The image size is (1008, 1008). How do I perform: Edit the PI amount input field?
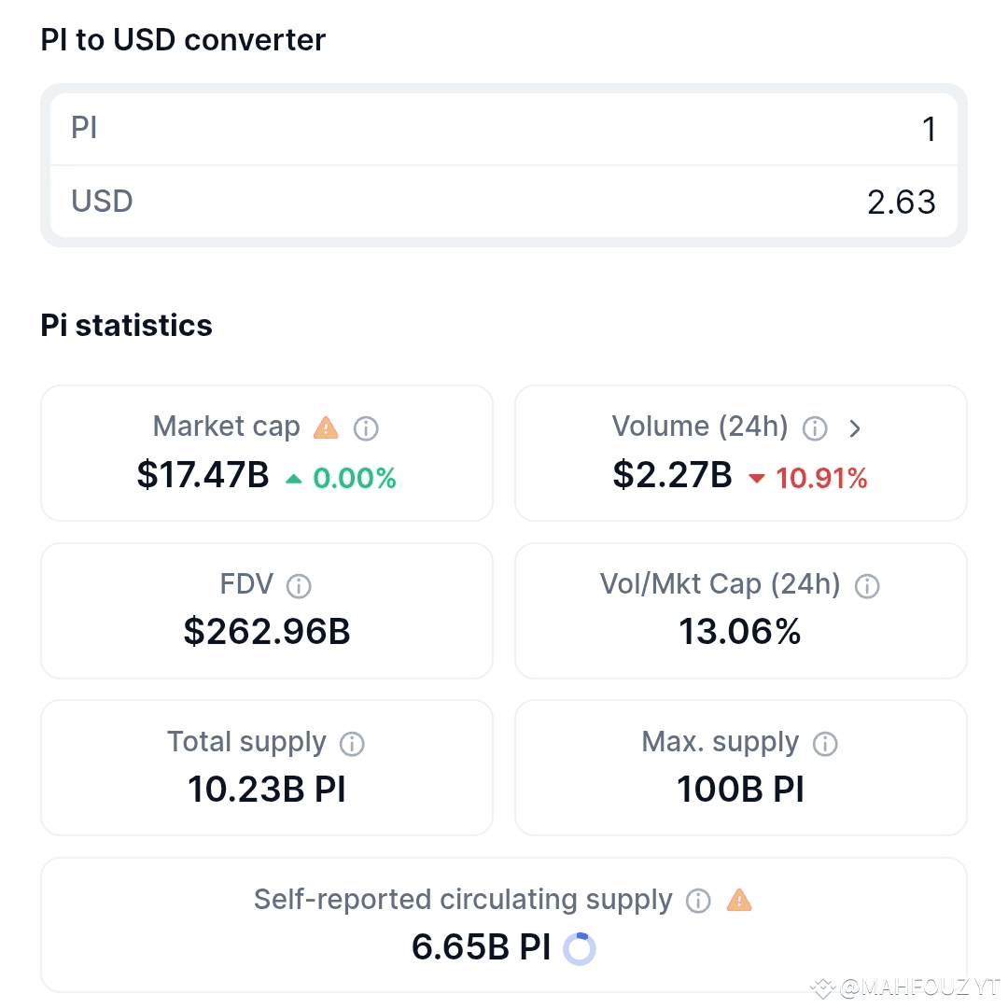pyautogui.click(x=504, y=129)
